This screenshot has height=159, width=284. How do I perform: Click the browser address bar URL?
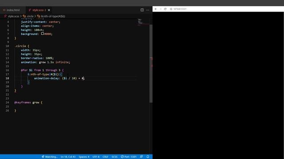pos(180,9)
